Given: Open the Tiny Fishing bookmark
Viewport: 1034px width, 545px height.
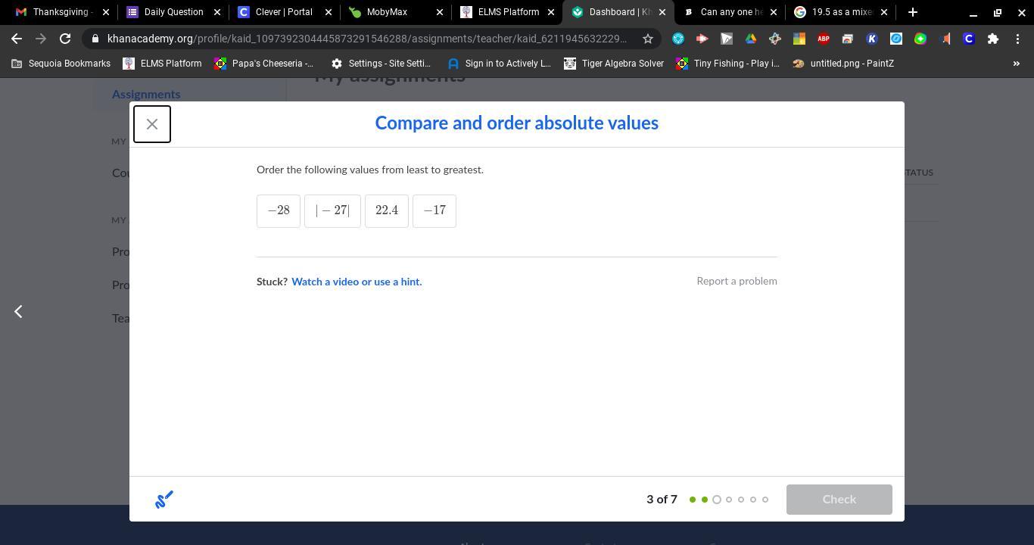Looking at the screenshot, I should click(x=728, y=64).
